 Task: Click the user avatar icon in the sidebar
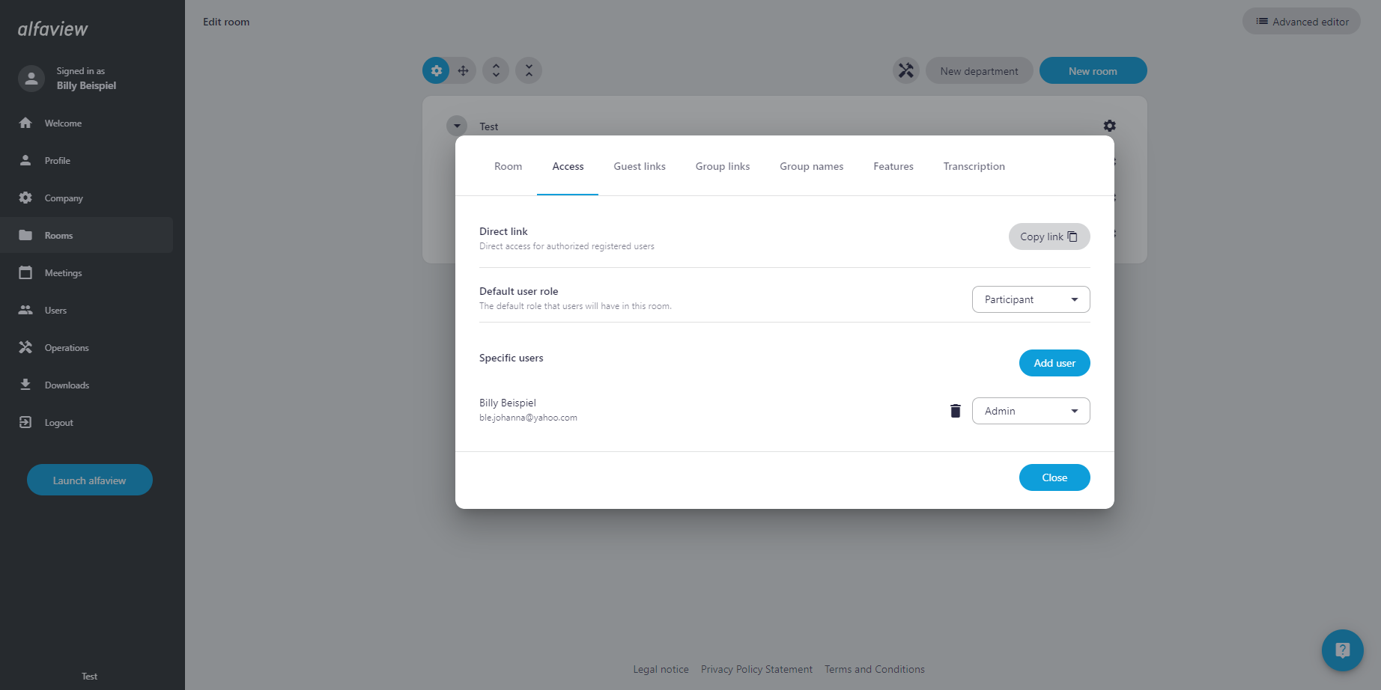click(31, 79)
